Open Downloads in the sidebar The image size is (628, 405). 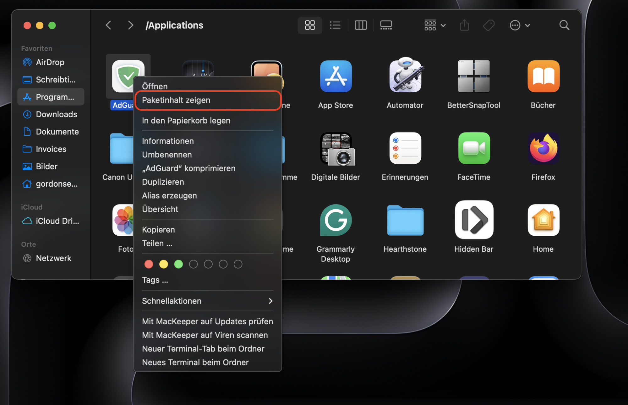point(51,114)
